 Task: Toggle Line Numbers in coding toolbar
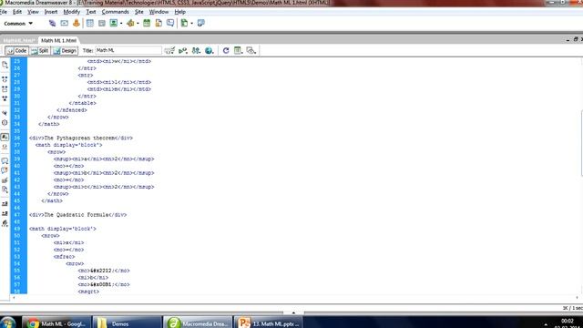5,138
